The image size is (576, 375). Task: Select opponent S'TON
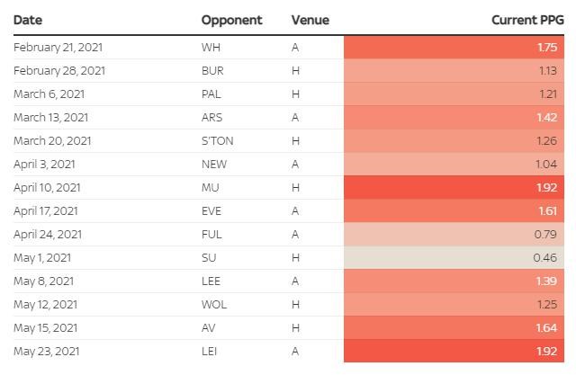click(218, 141)
